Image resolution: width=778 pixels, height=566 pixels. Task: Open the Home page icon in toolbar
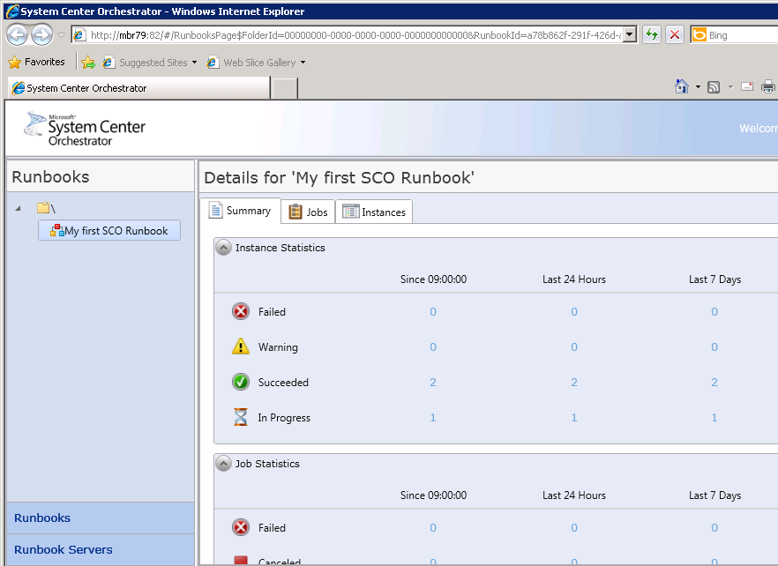(681, 86)
